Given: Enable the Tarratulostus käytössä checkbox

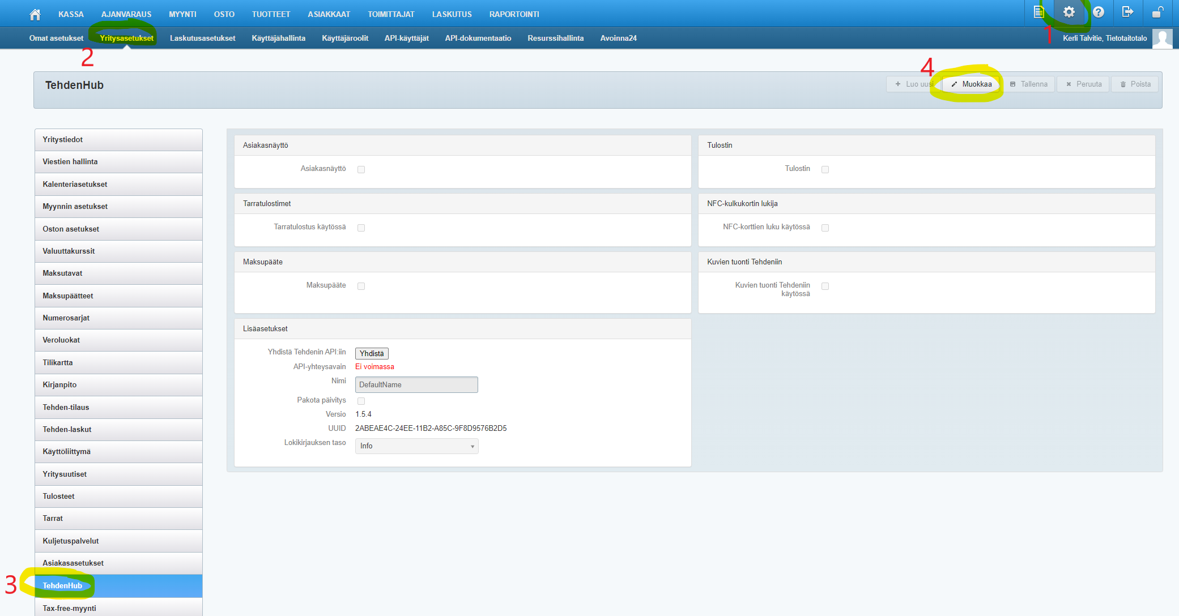Looking at the screenshot, I should tap(361, 228).
